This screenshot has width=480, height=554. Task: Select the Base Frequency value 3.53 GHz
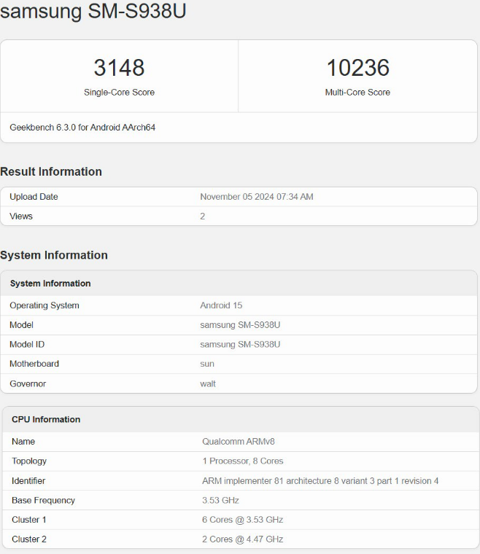(x=220, y=500)
